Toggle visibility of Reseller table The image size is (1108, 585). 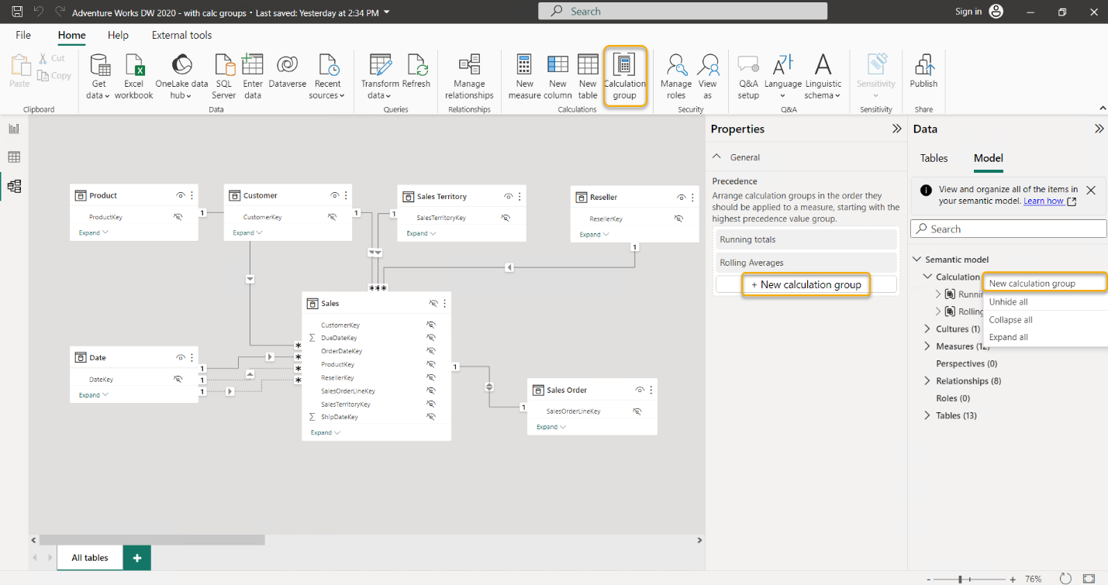click(x=682, y=197)
